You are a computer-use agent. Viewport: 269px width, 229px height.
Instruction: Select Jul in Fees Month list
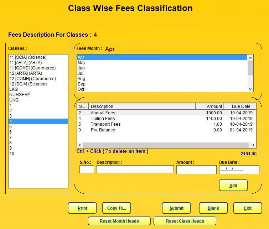click(x=162, y=73)
